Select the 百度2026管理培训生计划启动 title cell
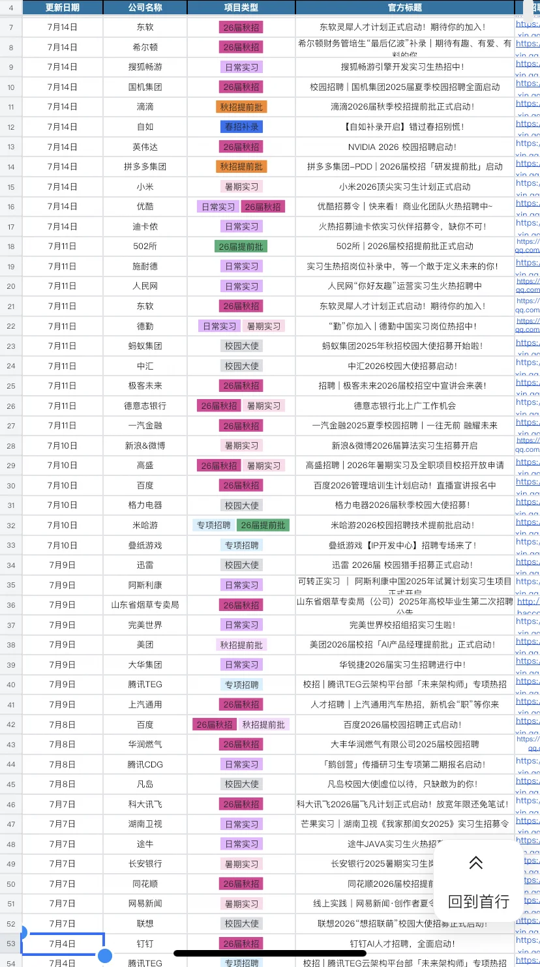The height and width of the screenshot is (967, 540). coord(405,485)
